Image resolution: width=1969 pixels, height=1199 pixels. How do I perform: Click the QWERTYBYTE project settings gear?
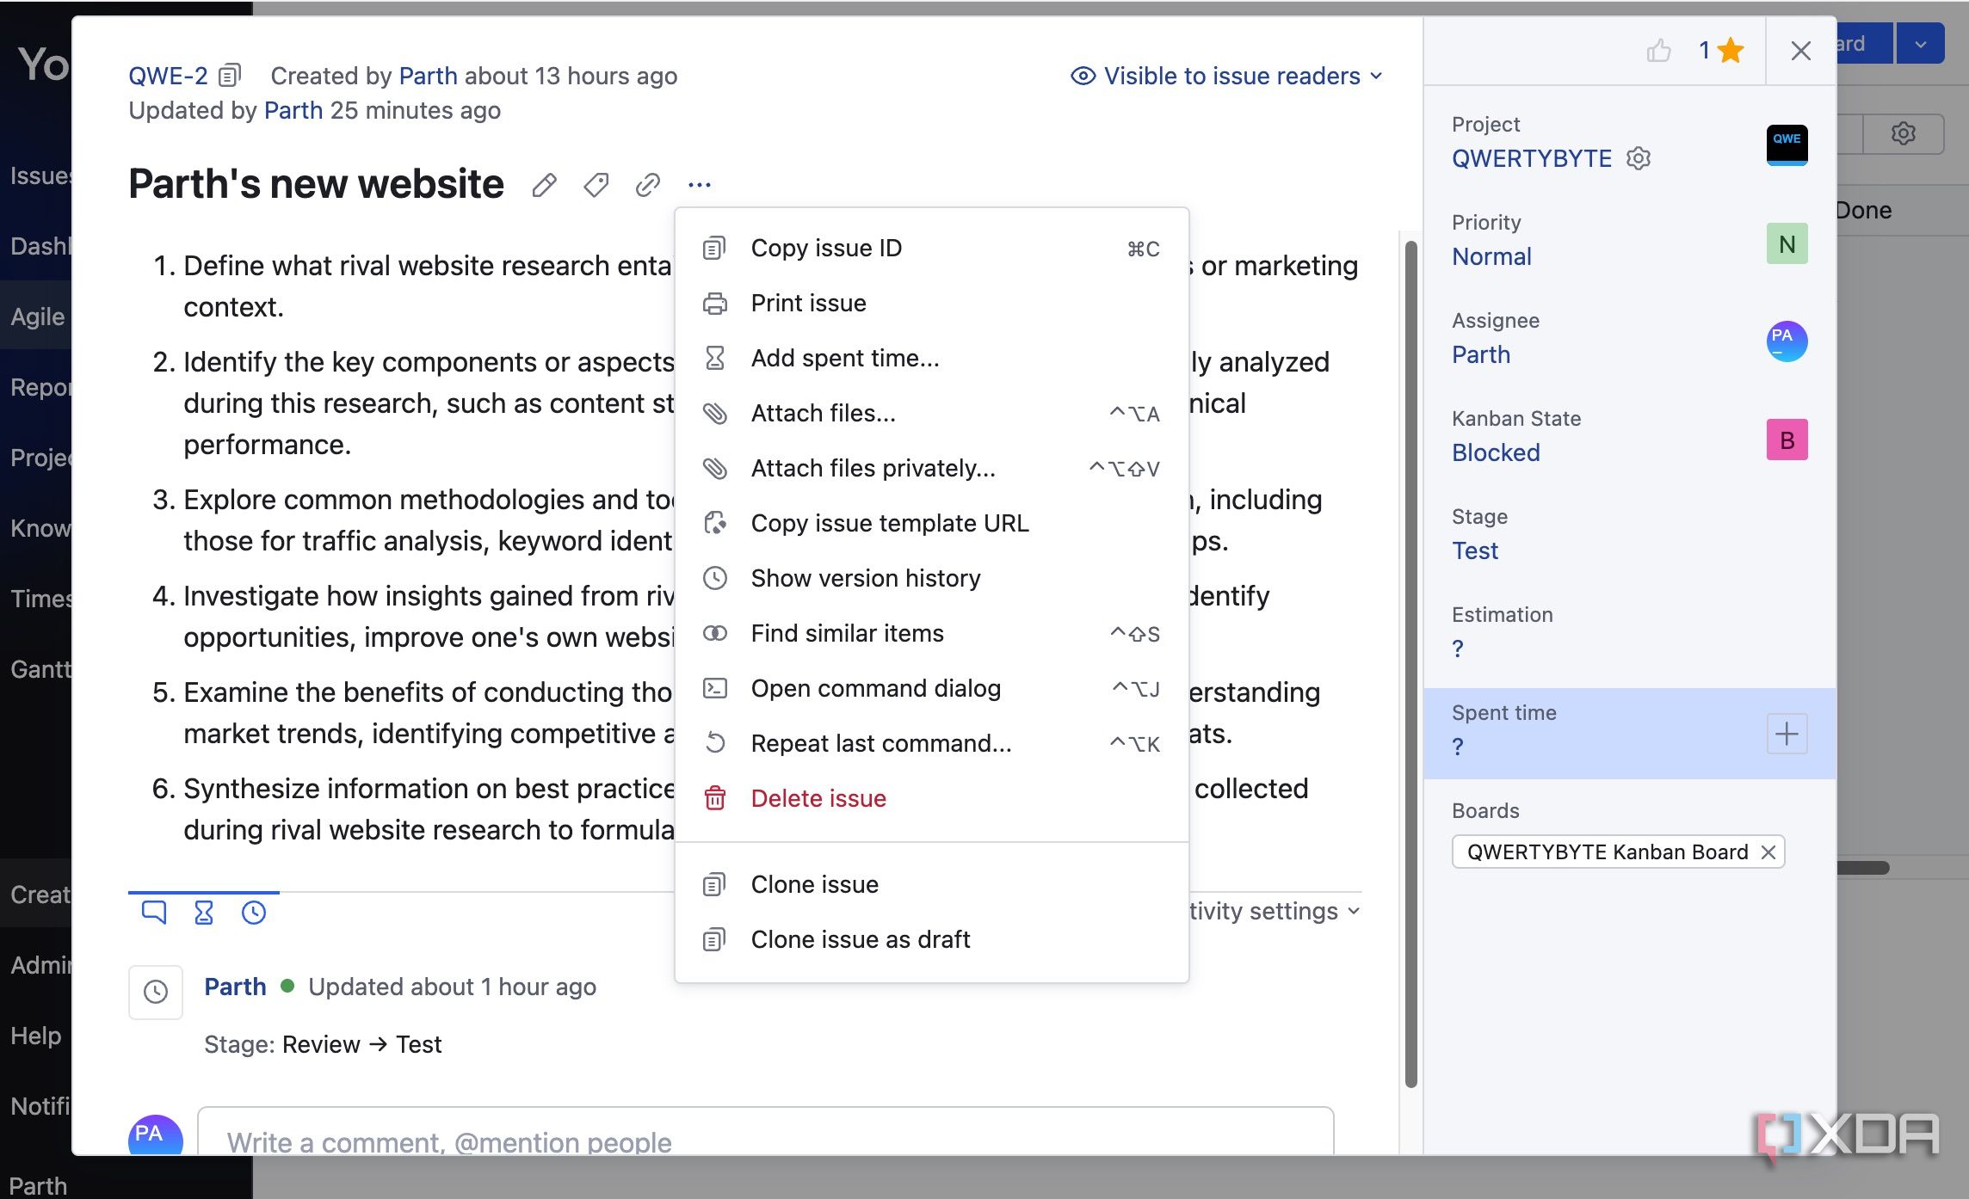[1639, 158]
